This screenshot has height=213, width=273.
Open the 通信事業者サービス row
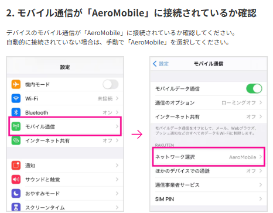click(209, 185)
